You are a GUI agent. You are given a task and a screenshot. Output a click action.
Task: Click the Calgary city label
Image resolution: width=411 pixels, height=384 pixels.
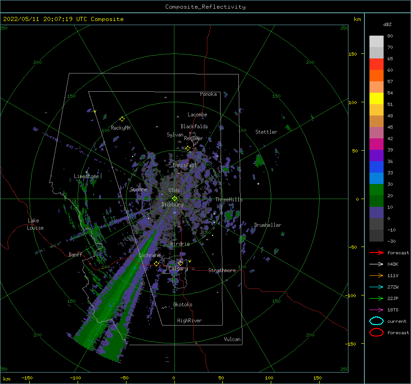pyautogui.click(x=178, y=268)
